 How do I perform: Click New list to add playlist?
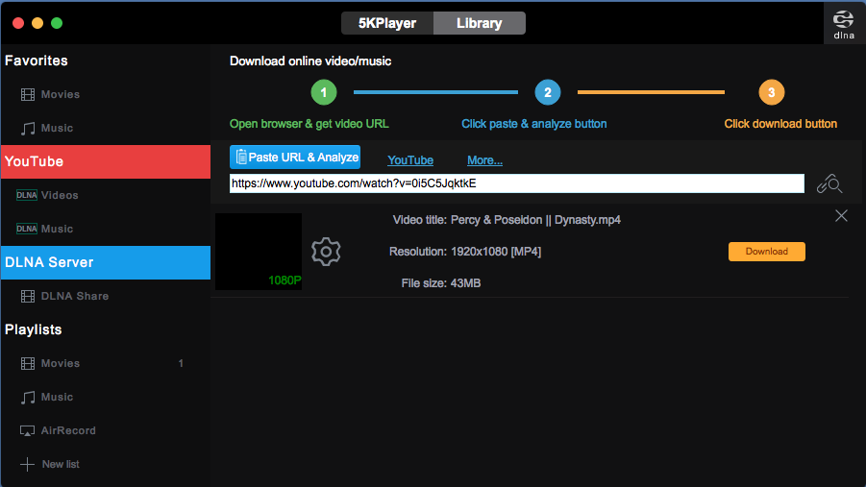point(106,464)
